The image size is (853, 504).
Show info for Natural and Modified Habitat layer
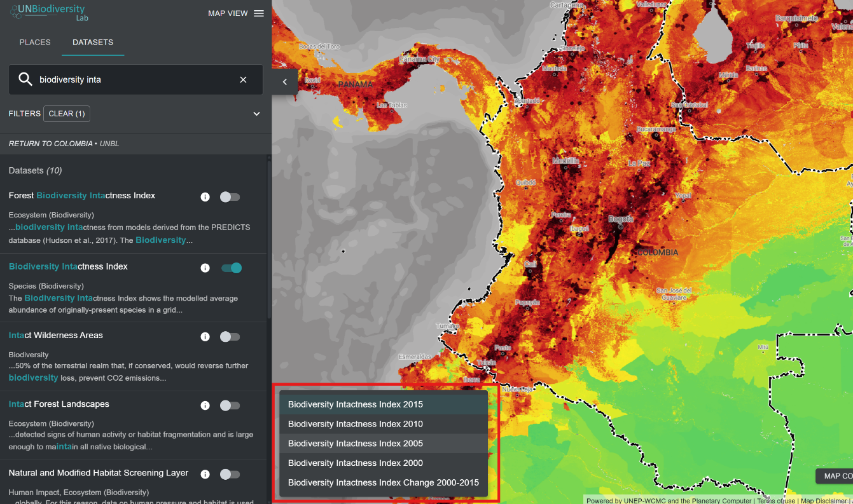[205, 474]
